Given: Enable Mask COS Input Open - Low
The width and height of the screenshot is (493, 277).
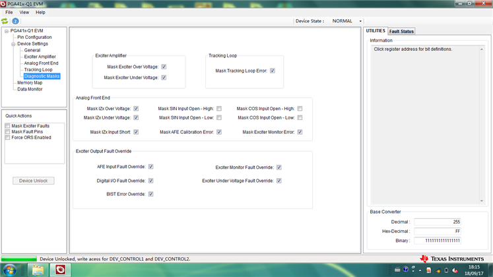Looking at the screenshot, I should click(x=300, y=118).
